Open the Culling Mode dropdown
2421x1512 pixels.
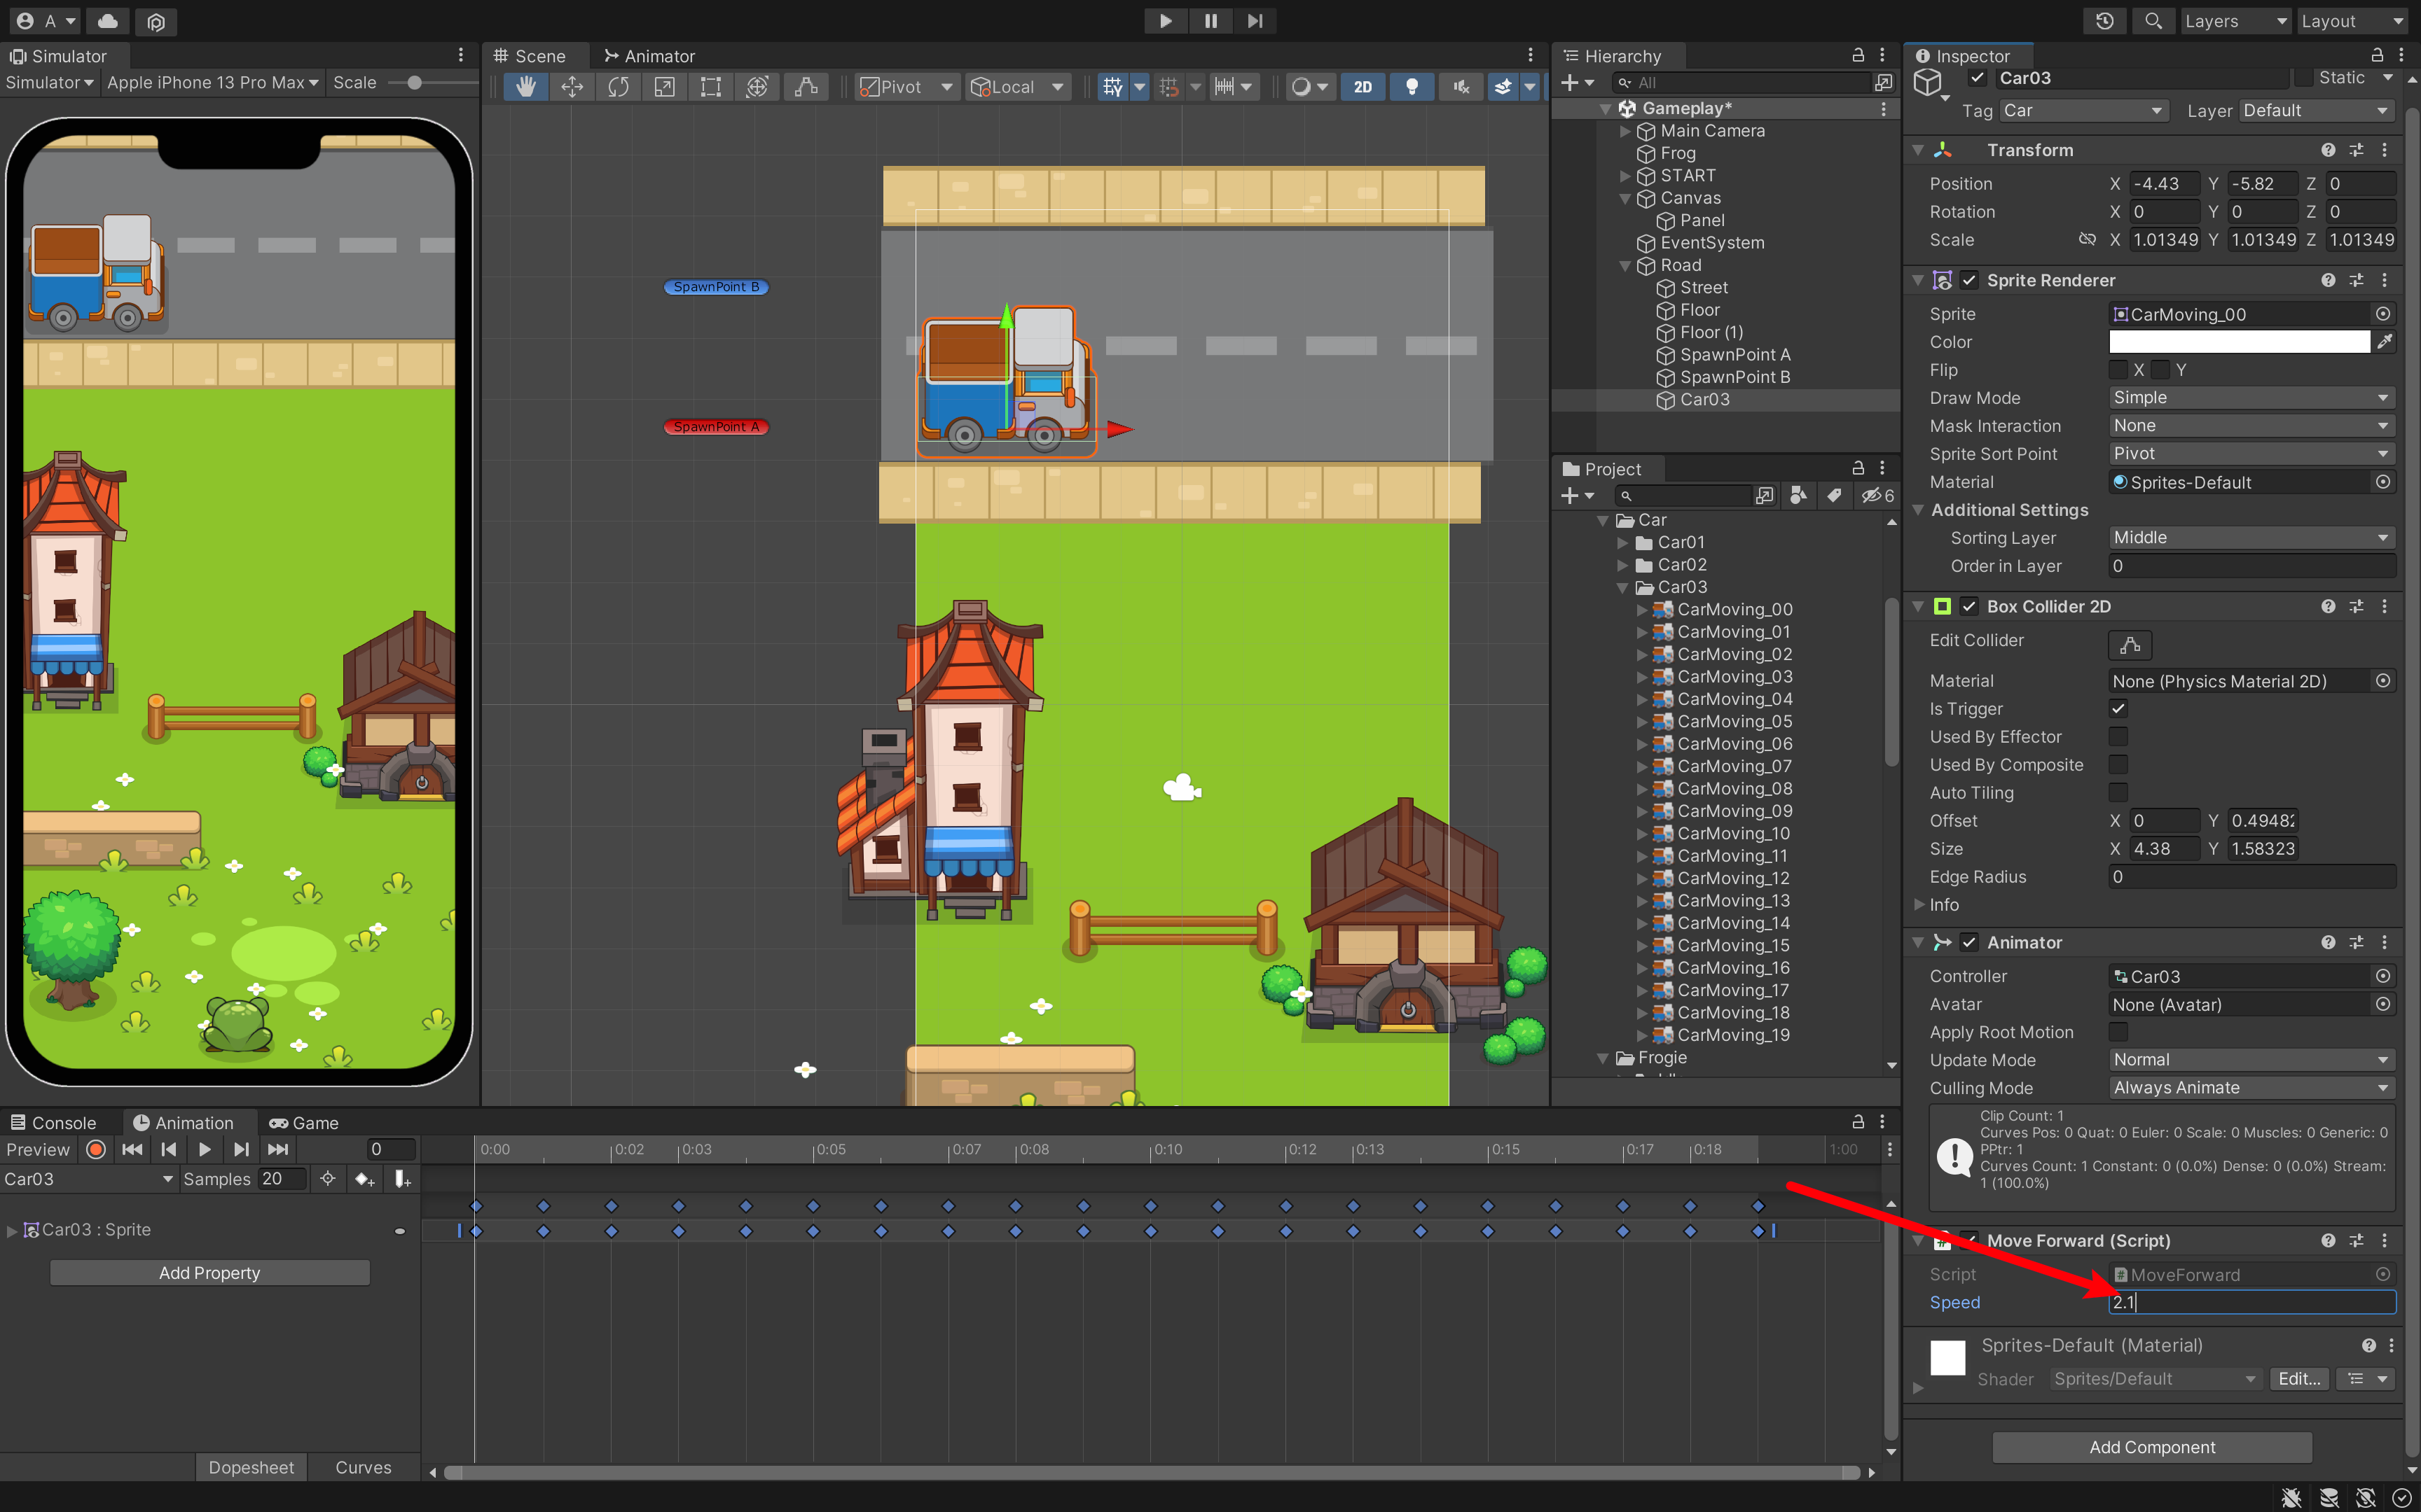2251,1088
